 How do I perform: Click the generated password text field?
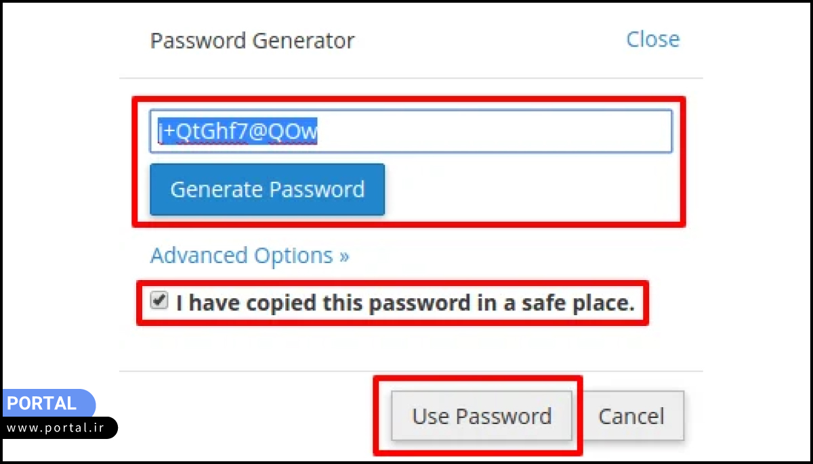pos(410,132)
